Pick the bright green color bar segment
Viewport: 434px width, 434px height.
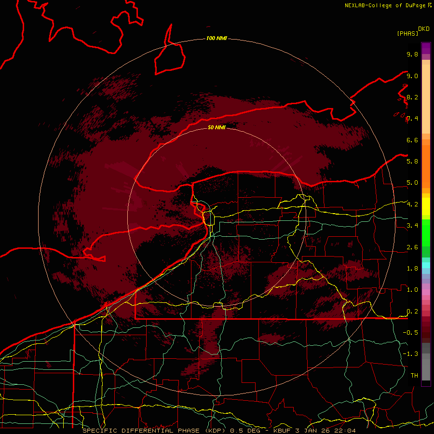pos(426,232)
